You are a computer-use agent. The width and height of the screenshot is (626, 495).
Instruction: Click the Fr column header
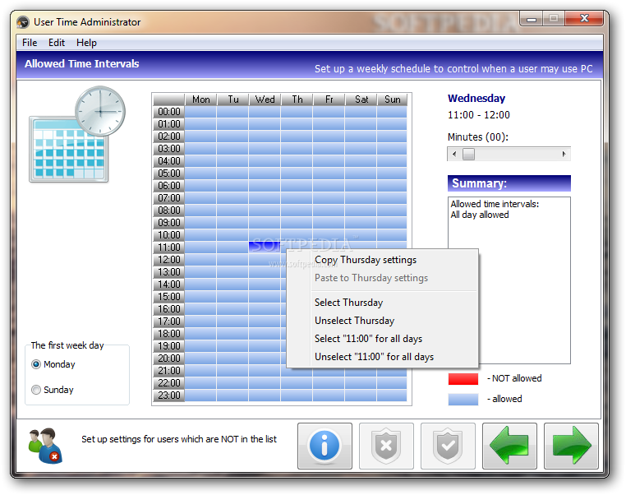329,99
